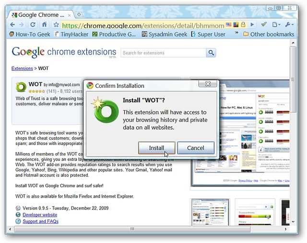Screen dimensions: 307x243
Task: Open the Other bookmarks folder
Action: pos(269,34)
